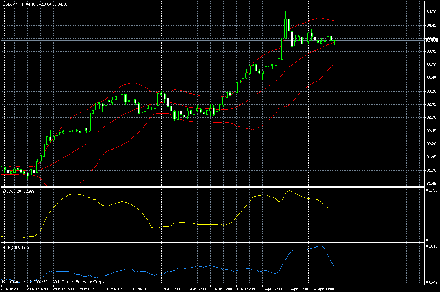Click the highlighted 84.16 current price tag
This screenshot has width=440, height=292.
click(x=431, y=40)
